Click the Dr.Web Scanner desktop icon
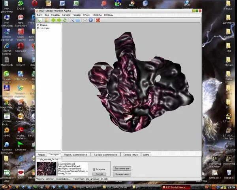 [7, 77]
